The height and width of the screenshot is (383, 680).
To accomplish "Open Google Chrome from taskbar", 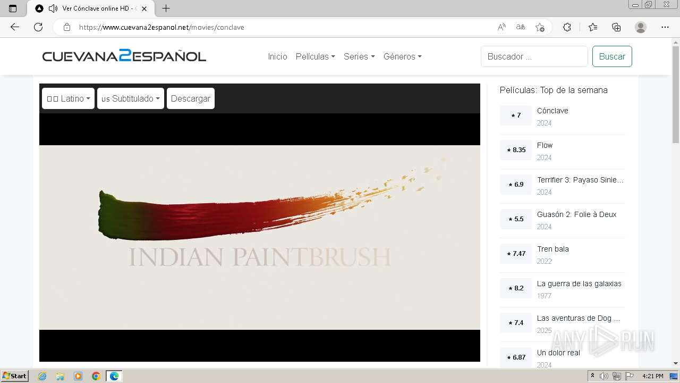I will (96, 376).
